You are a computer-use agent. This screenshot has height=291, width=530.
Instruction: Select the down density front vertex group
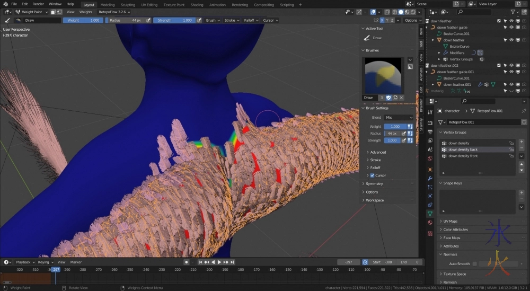(x=463, y=156)
